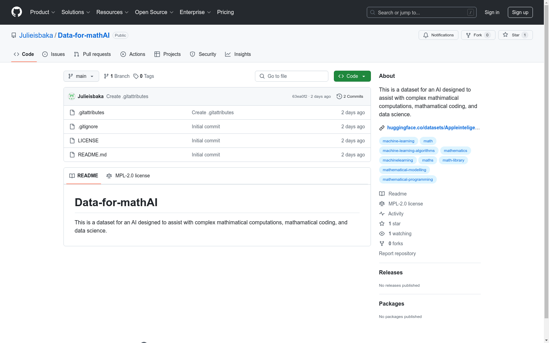
Task: Click the Pricing link
Action: [225, 12]
